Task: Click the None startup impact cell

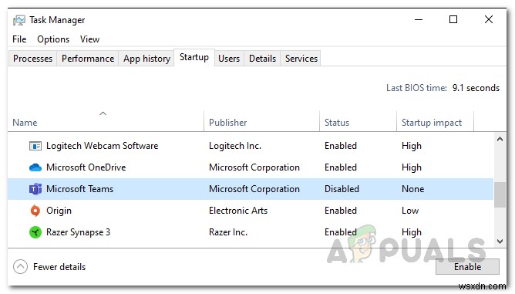Action: (413, 189)
